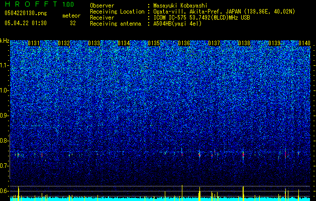316x201 pixels.
Task: Click the kHz axis unit label
Action: [5, 41]
